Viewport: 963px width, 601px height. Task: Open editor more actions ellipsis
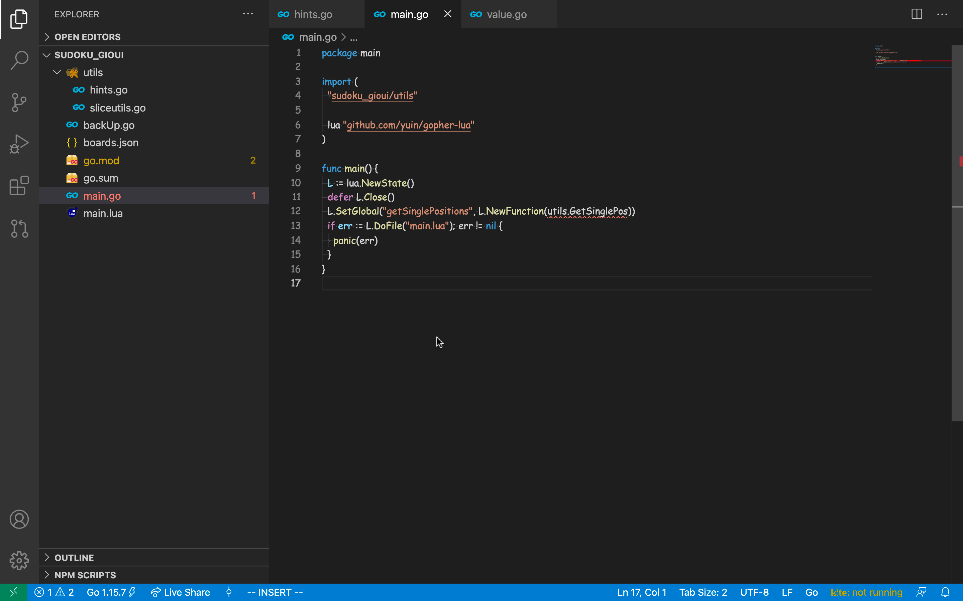click(x=942, y=14)
